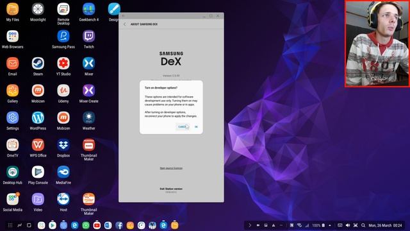Open Facebook from the taskbar
410x231 pixels.
pos(119,225)
